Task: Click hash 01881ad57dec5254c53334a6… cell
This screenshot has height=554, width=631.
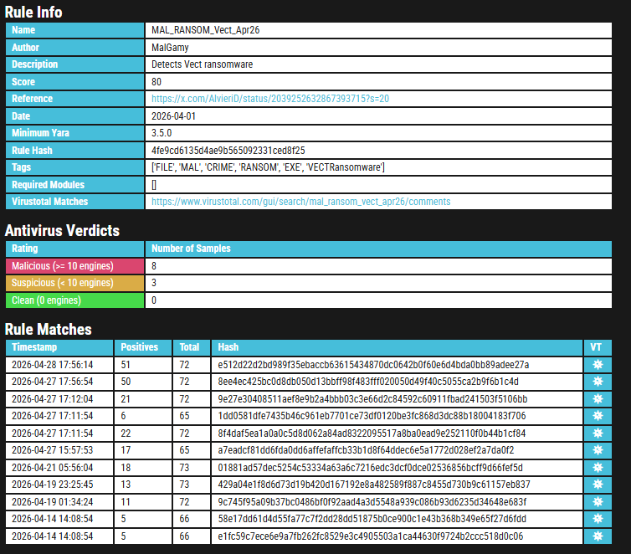Action: 397,468
